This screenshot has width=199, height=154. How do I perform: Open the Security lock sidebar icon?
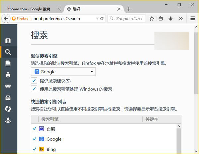(8, 97)
